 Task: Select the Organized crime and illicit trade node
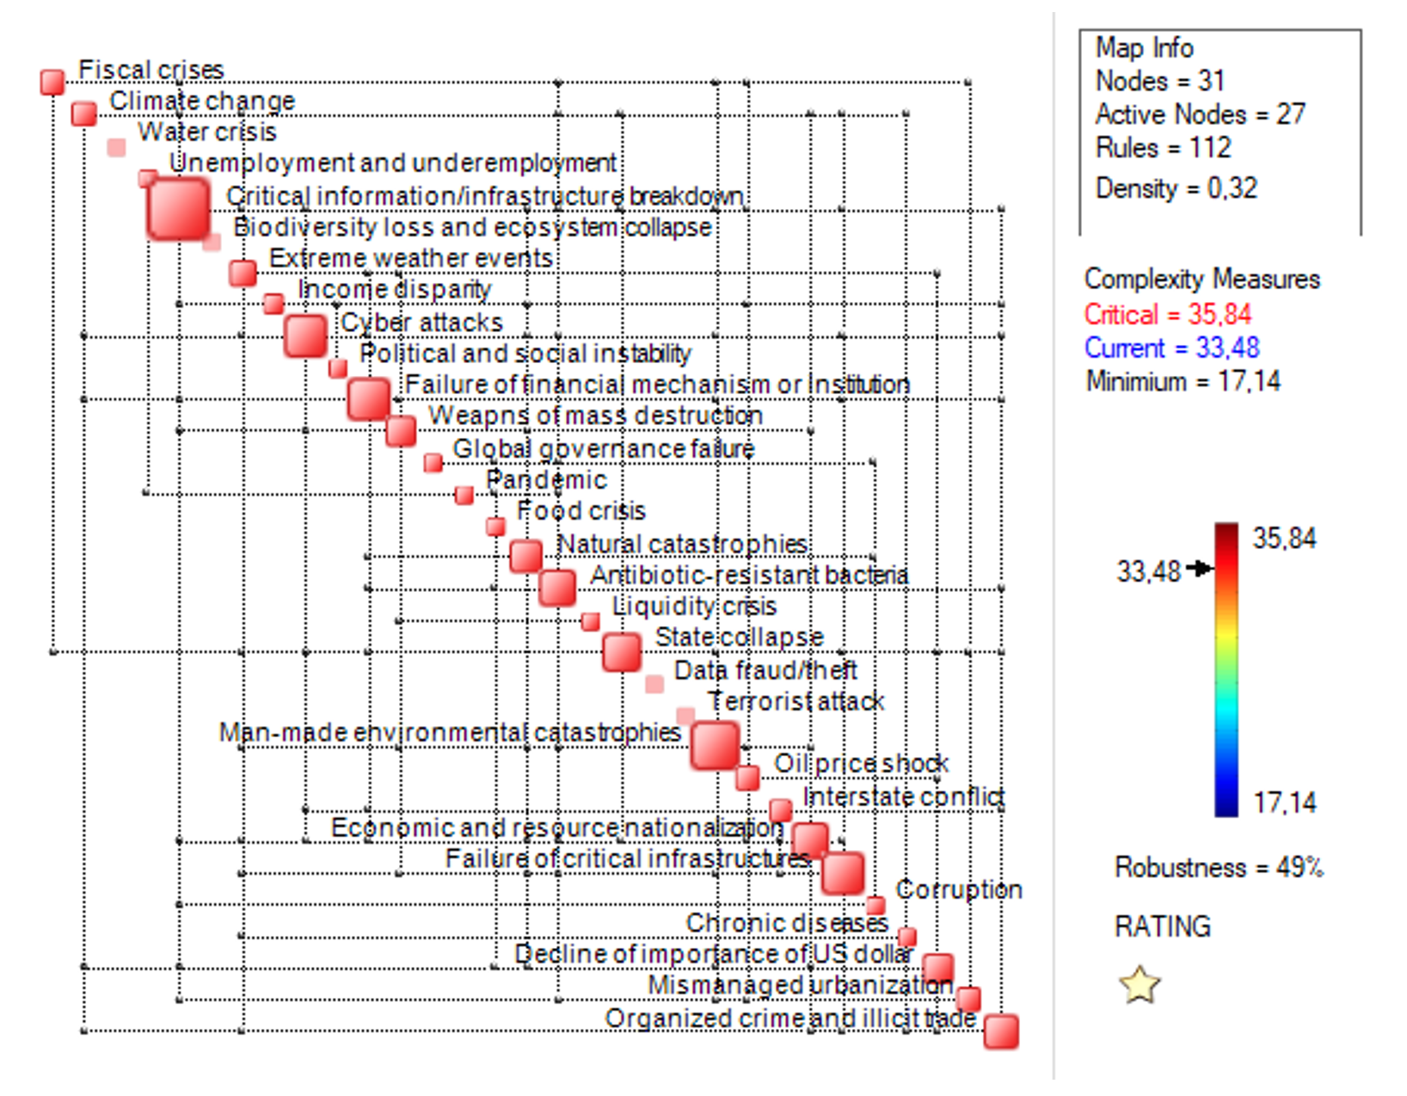coord(1001,1031)
